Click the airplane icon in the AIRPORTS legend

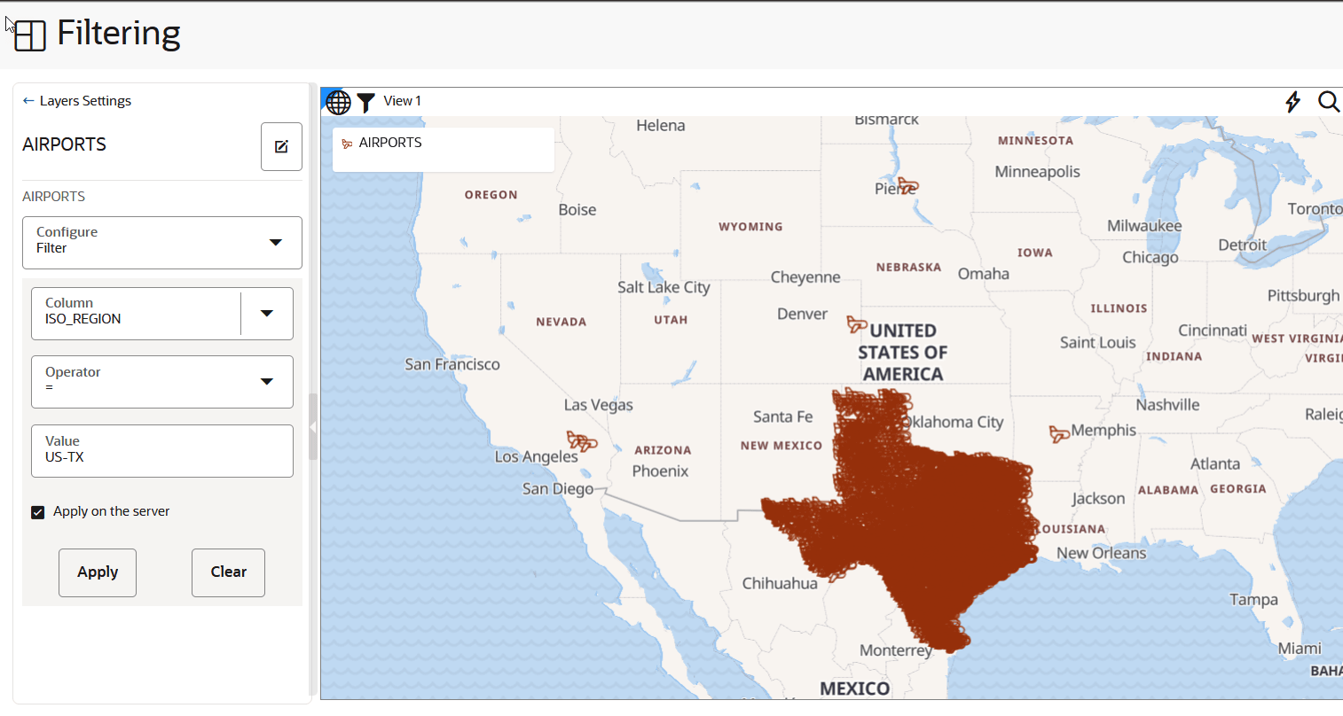(x=346, y=142)
